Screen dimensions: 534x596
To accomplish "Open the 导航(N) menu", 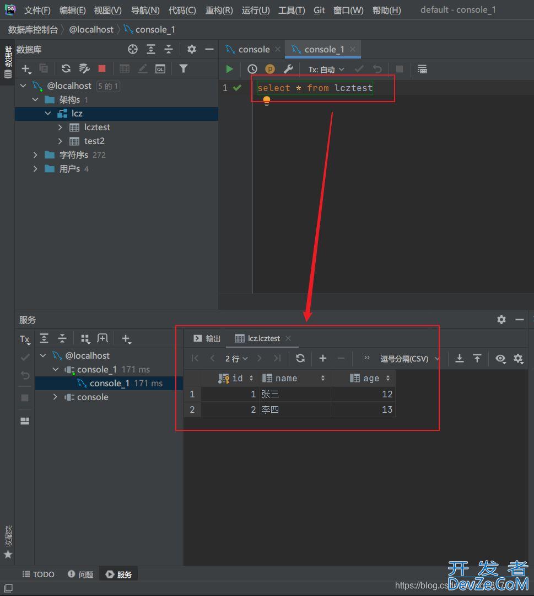I will tap(145, 10).
